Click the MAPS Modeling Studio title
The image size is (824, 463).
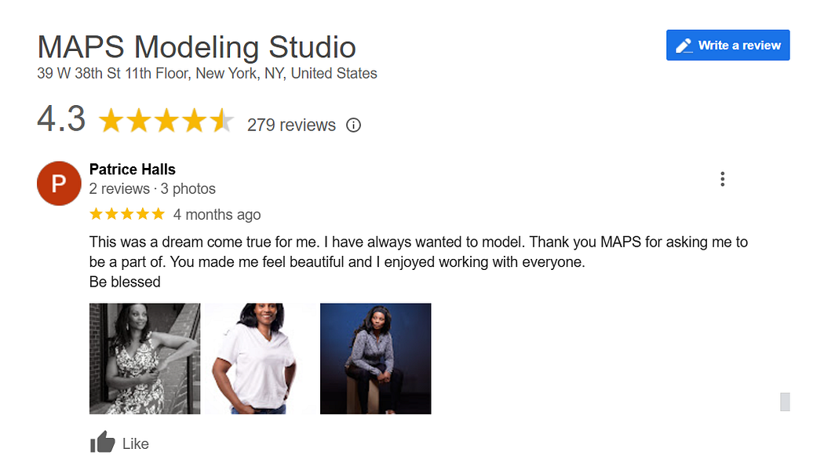point(196,47)
